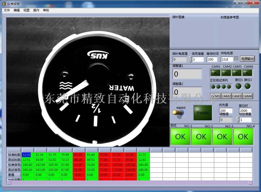Click the NO-3 OK indicator
The width and height of the screenshot is (261, 192).
pos(222,137)
